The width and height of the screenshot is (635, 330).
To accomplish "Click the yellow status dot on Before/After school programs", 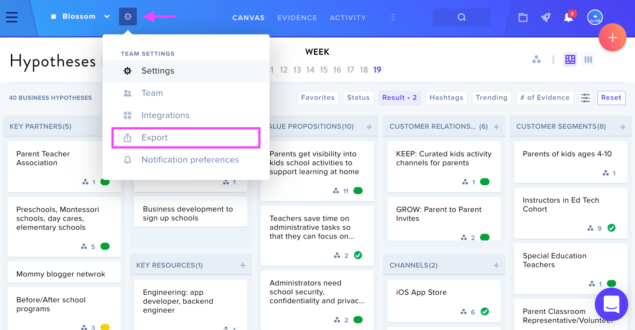I will (105, 327).
